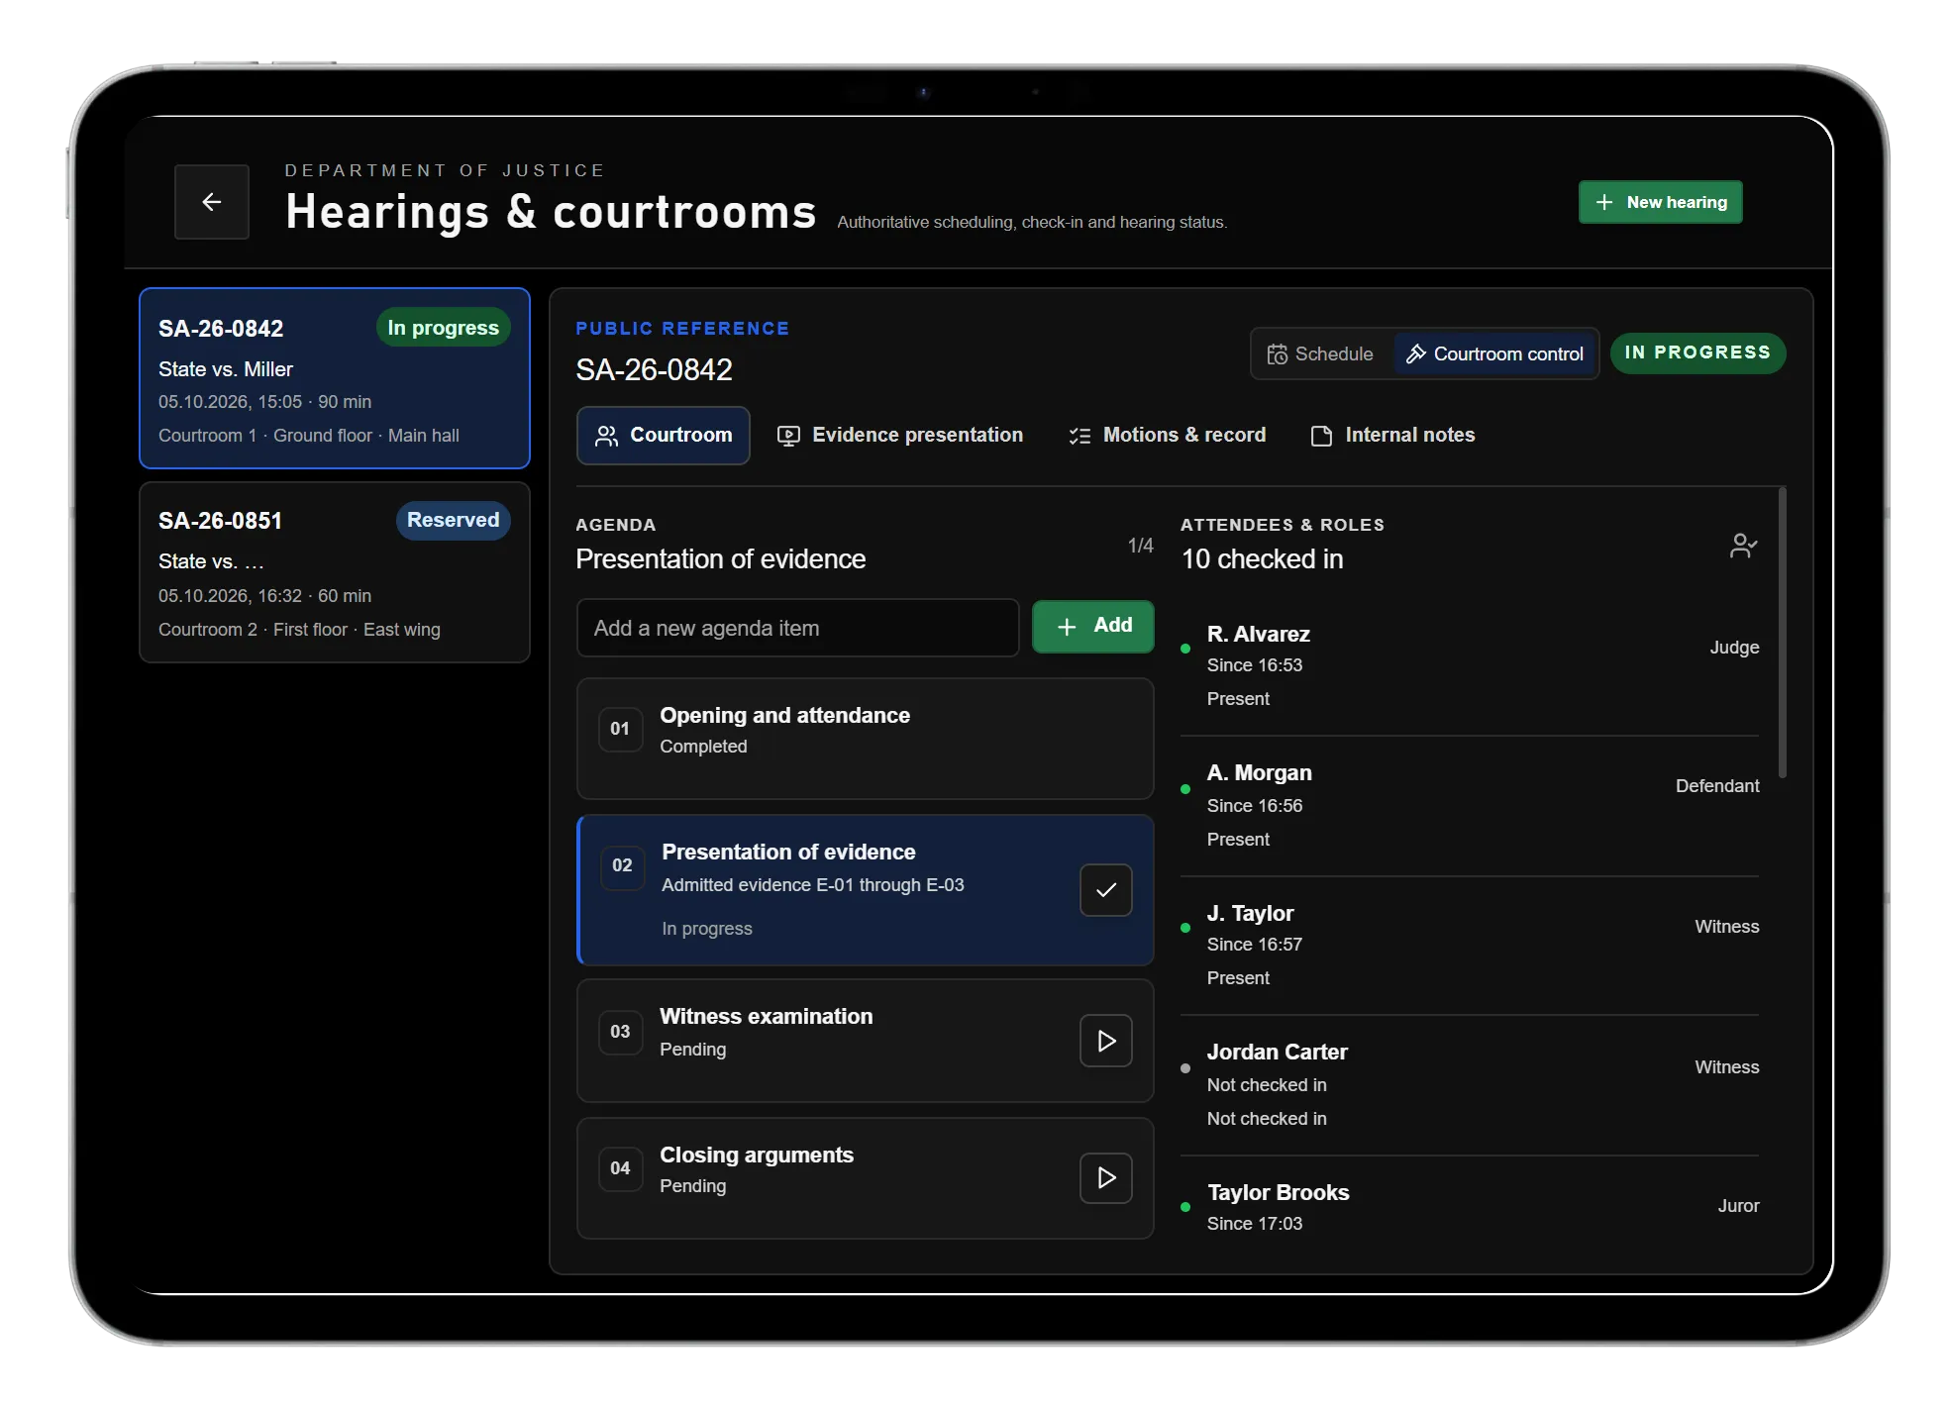1953x1408 pixels.
Task: Open the reserved SA-26-0851 hearing card
Action: [335, 572]
